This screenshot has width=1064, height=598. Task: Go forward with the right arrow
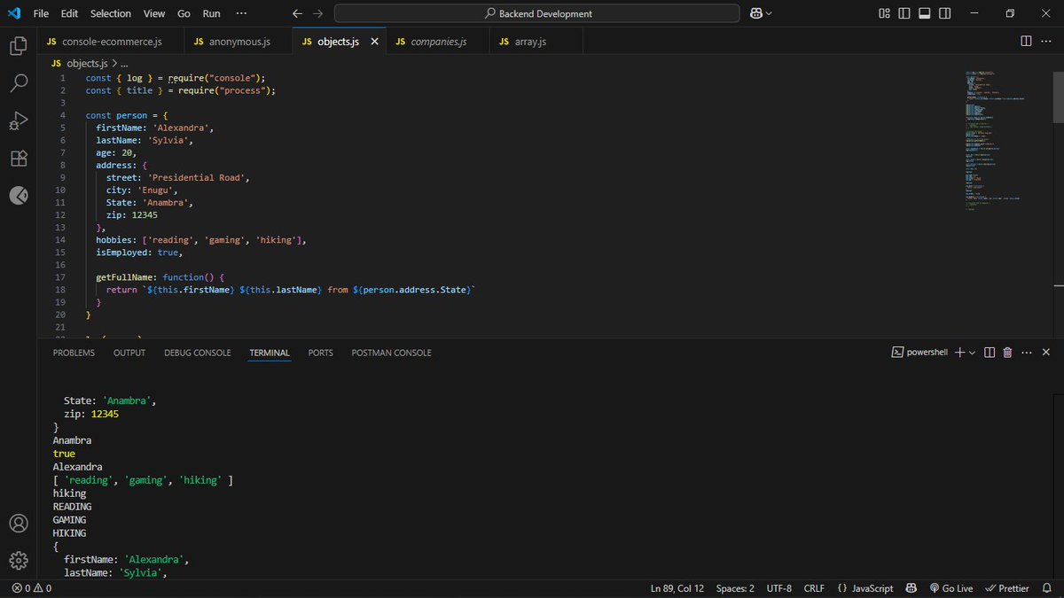click(x=317, y=13)
